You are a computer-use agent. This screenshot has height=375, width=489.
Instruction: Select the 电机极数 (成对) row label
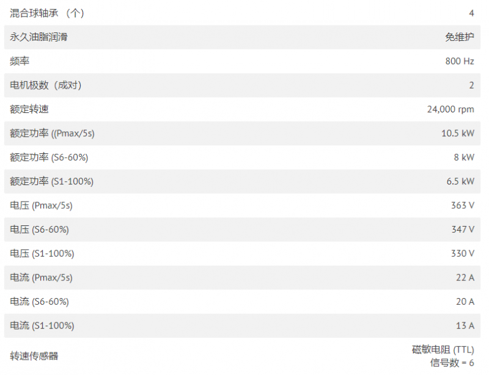45,85
